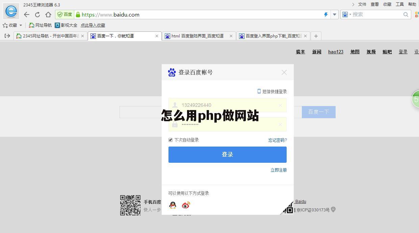The height and width of the screenshot is (233, 419).
Task: Click the green 百度 security shield badge
Action: coord(64,15)
